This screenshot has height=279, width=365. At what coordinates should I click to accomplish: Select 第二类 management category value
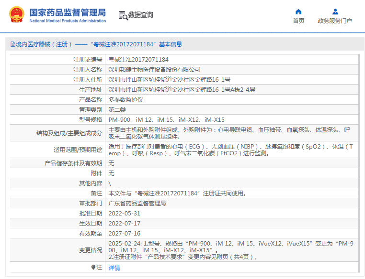(117, 109)
